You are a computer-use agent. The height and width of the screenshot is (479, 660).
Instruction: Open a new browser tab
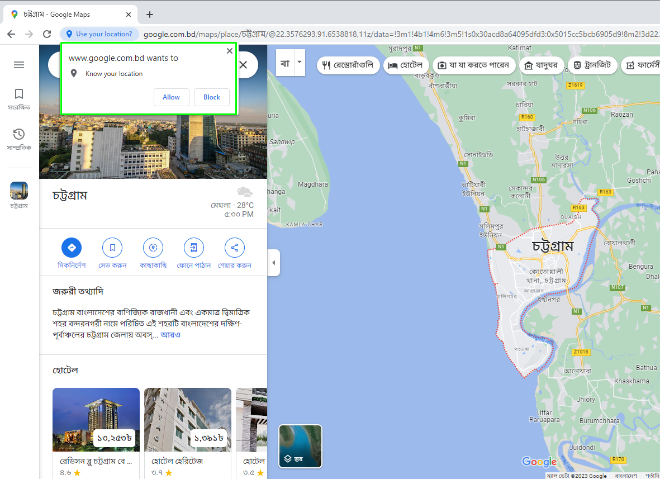tap(149, 15)
